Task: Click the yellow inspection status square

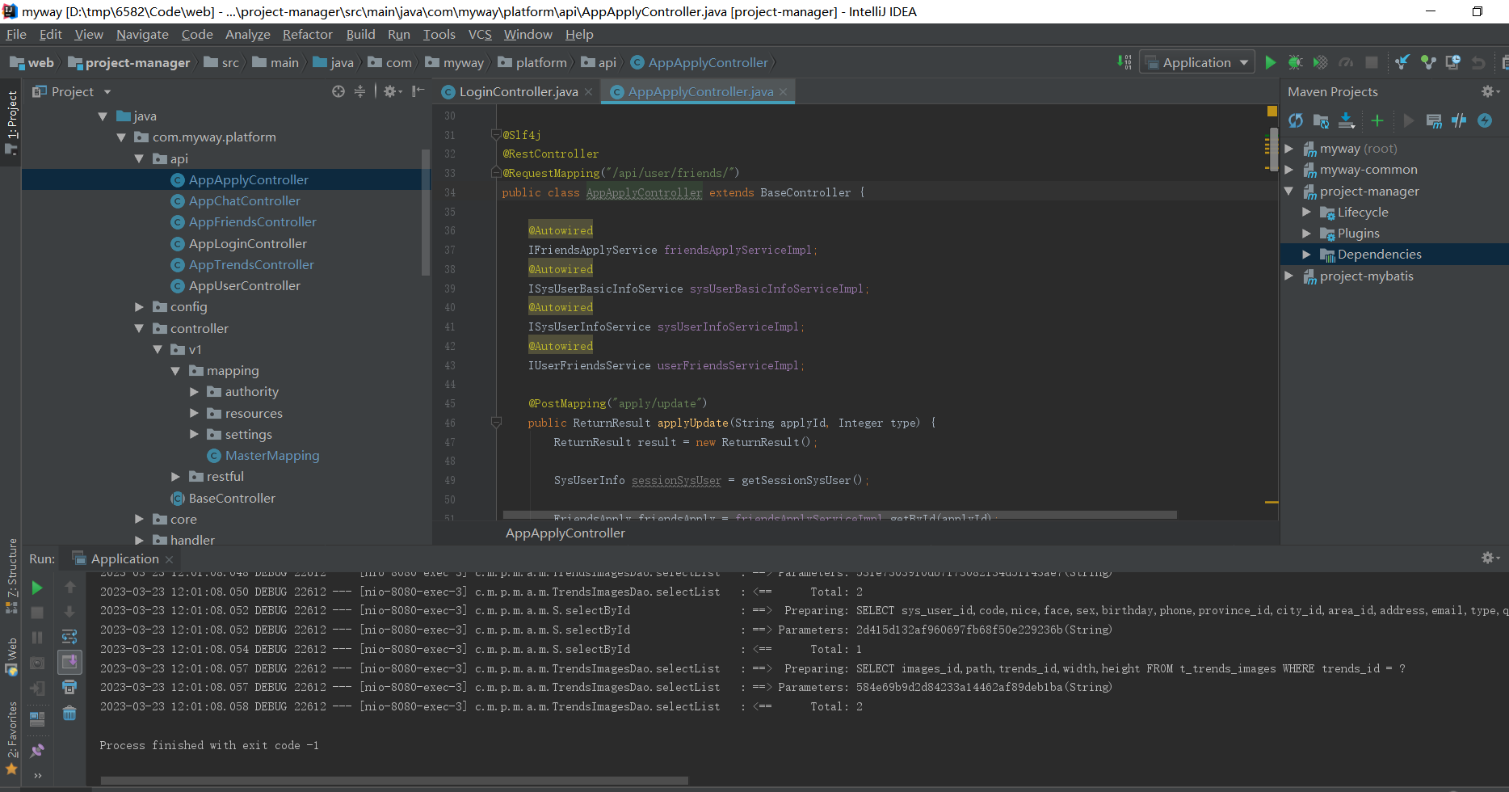Action: click(x=1272, y=112)
